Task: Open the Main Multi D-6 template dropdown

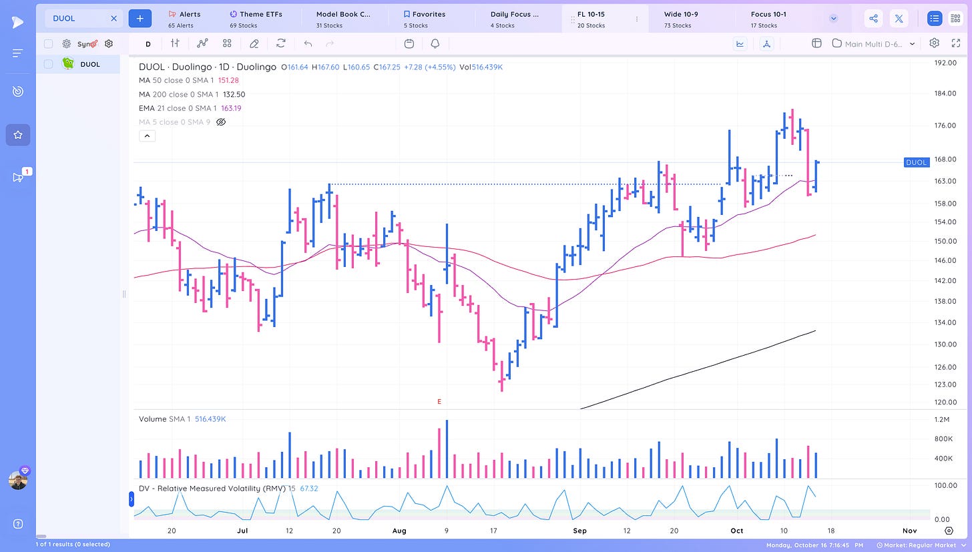Action: pyautogui.click(x=873, y=43)
